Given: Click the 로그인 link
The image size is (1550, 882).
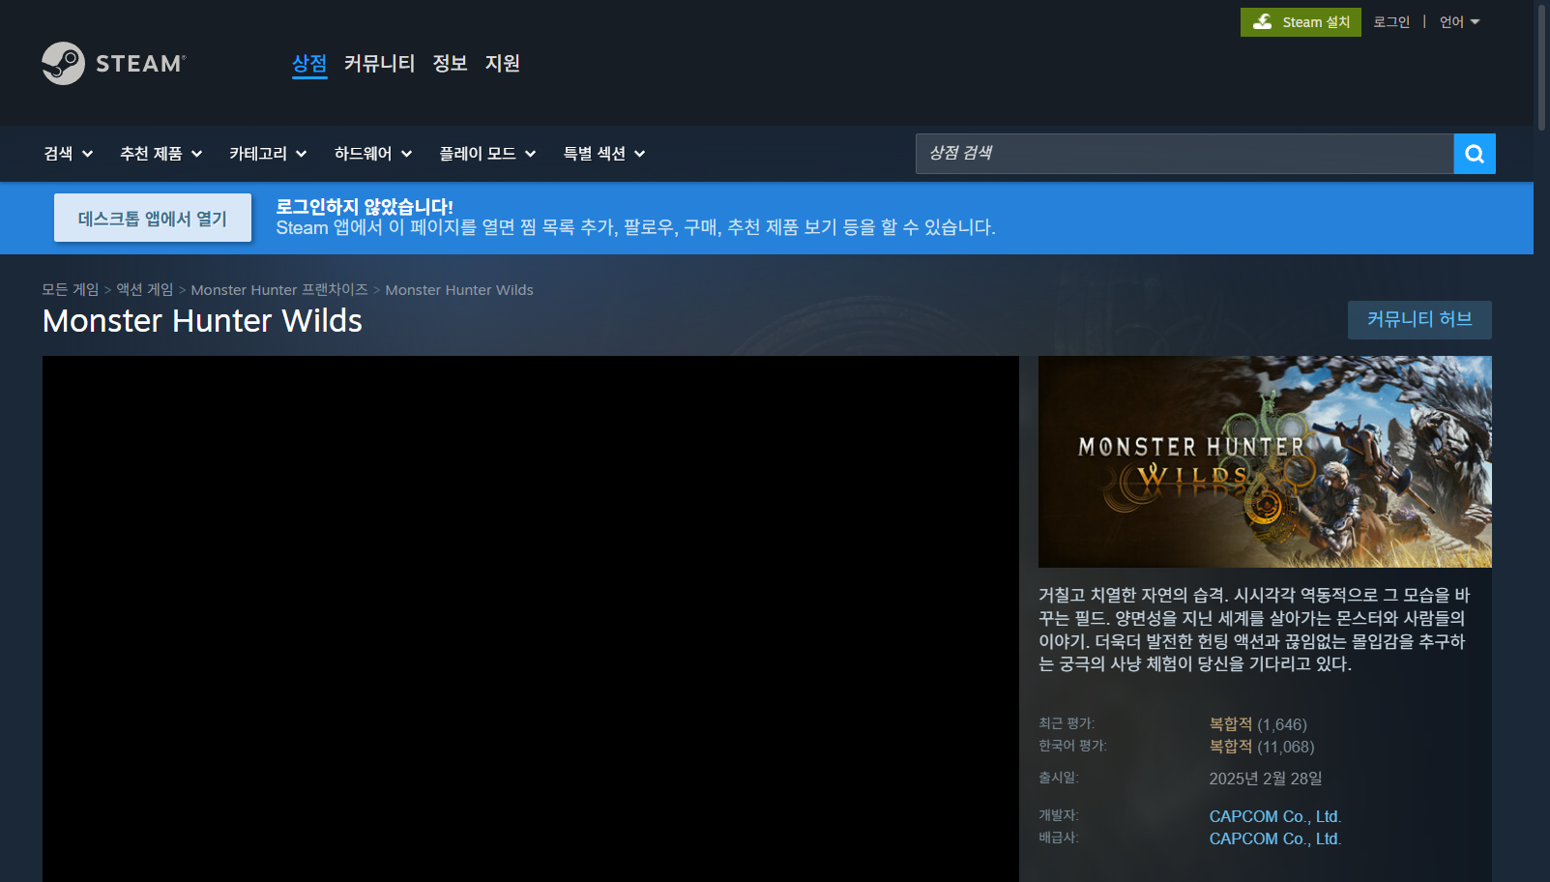Looking at the screenshot, I should 1391,22.
